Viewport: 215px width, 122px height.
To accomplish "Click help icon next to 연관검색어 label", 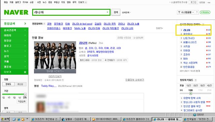I will click(44, 24).
